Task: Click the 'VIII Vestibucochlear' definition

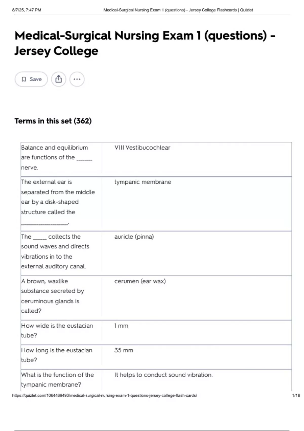Action: pyautogui.click(x=142, y=148)
